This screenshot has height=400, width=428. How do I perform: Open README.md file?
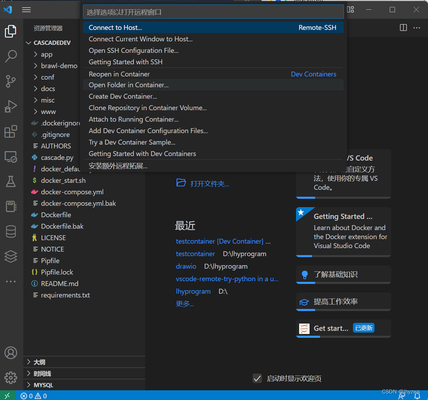(x=59, y=284)
